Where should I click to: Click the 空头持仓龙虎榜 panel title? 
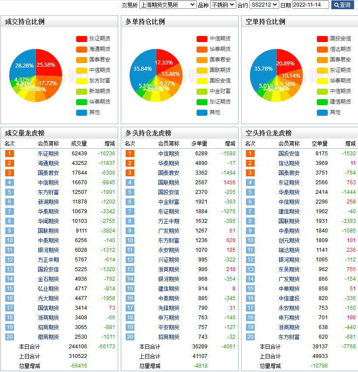pyautogui.click(x=269, y=133)
